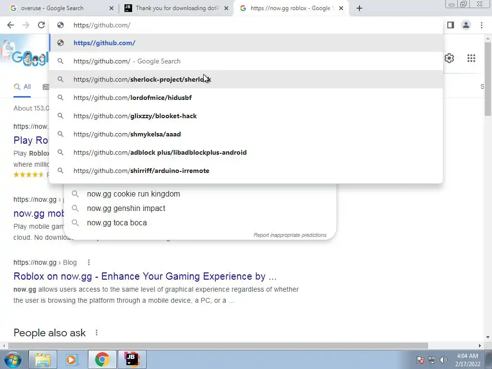Viewport: 492px width, 369px height.
Task: Select the top https//github.com/ URL suggestion
Action: [x=246, y=43]
